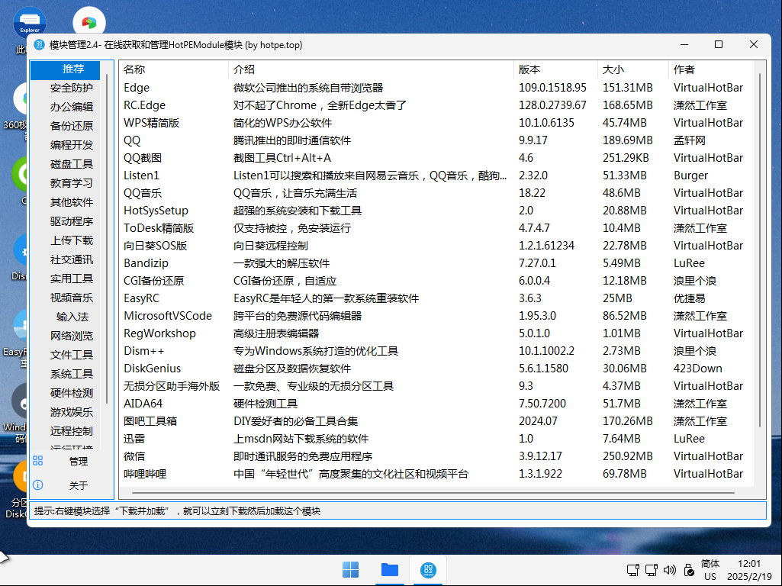Image resolution: width=782 pixels, height=586 pixels.
Task: Highlight the EasyRC module row
Action: click(x=436, y=298)
